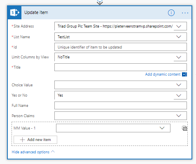Image resolution: width=196 pixels, height=164 pixels.
Task: Click the insert step arrow above the card
Action: tap(100, 2)
